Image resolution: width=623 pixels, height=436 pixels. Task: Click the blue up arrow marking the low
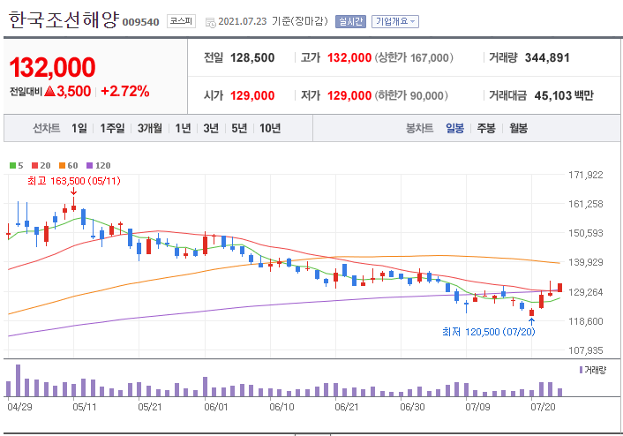pyautogui.click(x=531, y=321)
